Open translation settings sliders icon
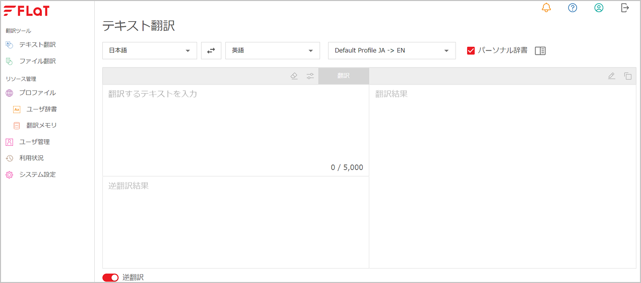Viewport: 641px width, 283px height. pos(310,76)
